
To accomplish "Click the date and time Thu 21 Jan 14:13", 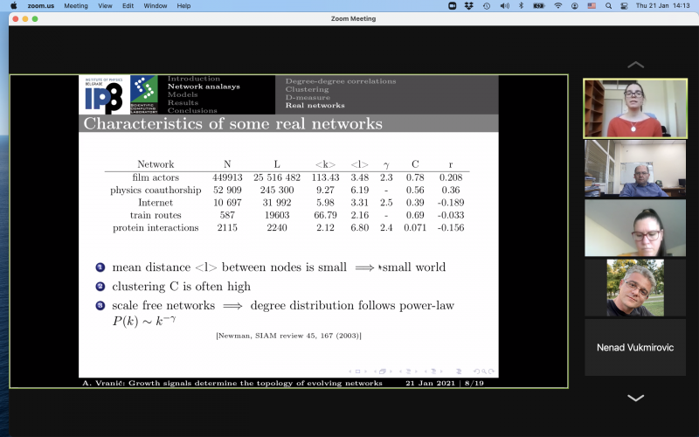I will [662, 6].
